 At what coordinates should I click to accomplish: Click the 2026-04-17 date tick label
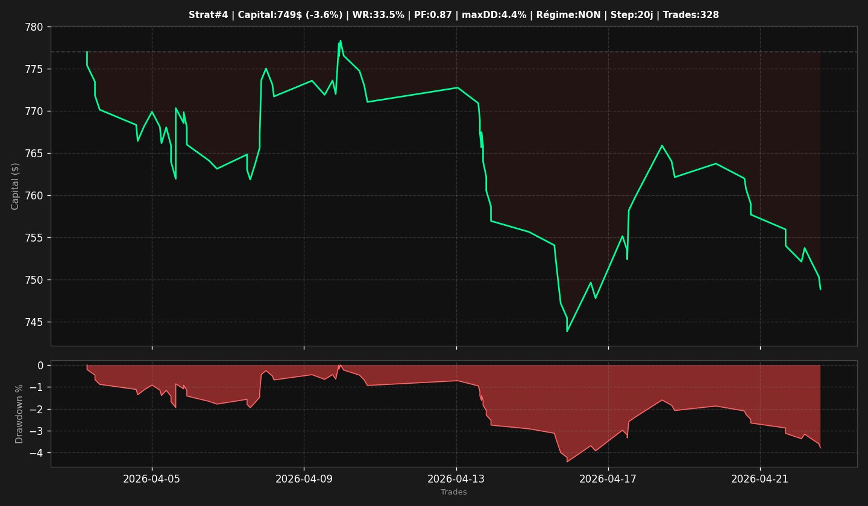point(608,479)
